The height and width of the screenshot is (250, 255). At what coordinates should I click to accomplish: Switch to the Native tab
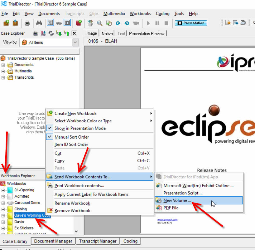(x=107, y=33)
